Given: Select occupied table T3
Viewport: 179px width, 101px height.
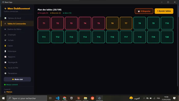Looking at the screenshot, I should point(71,23).
